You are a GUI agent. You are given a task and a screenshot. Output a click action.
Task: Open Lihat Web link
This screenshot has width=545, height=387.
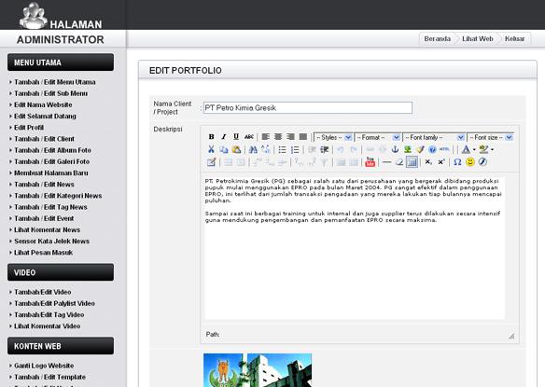(478, 39)
